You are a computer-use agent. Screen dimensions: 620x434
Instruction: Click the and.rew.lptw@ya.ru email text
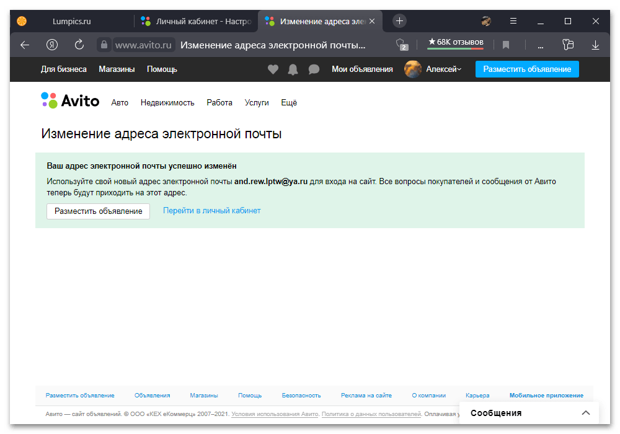[x=271, y=182]
